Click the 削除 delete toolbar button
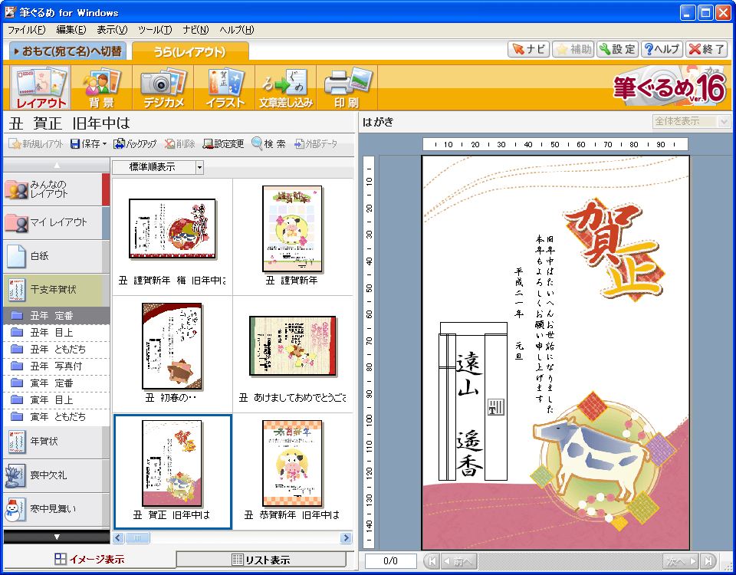This screenshot has width=736, height=575. pos(179,143)
